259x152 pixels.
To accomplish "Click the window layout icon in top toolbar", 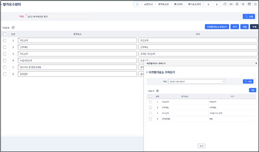I will pyautogui.click(x=249, y=4).
